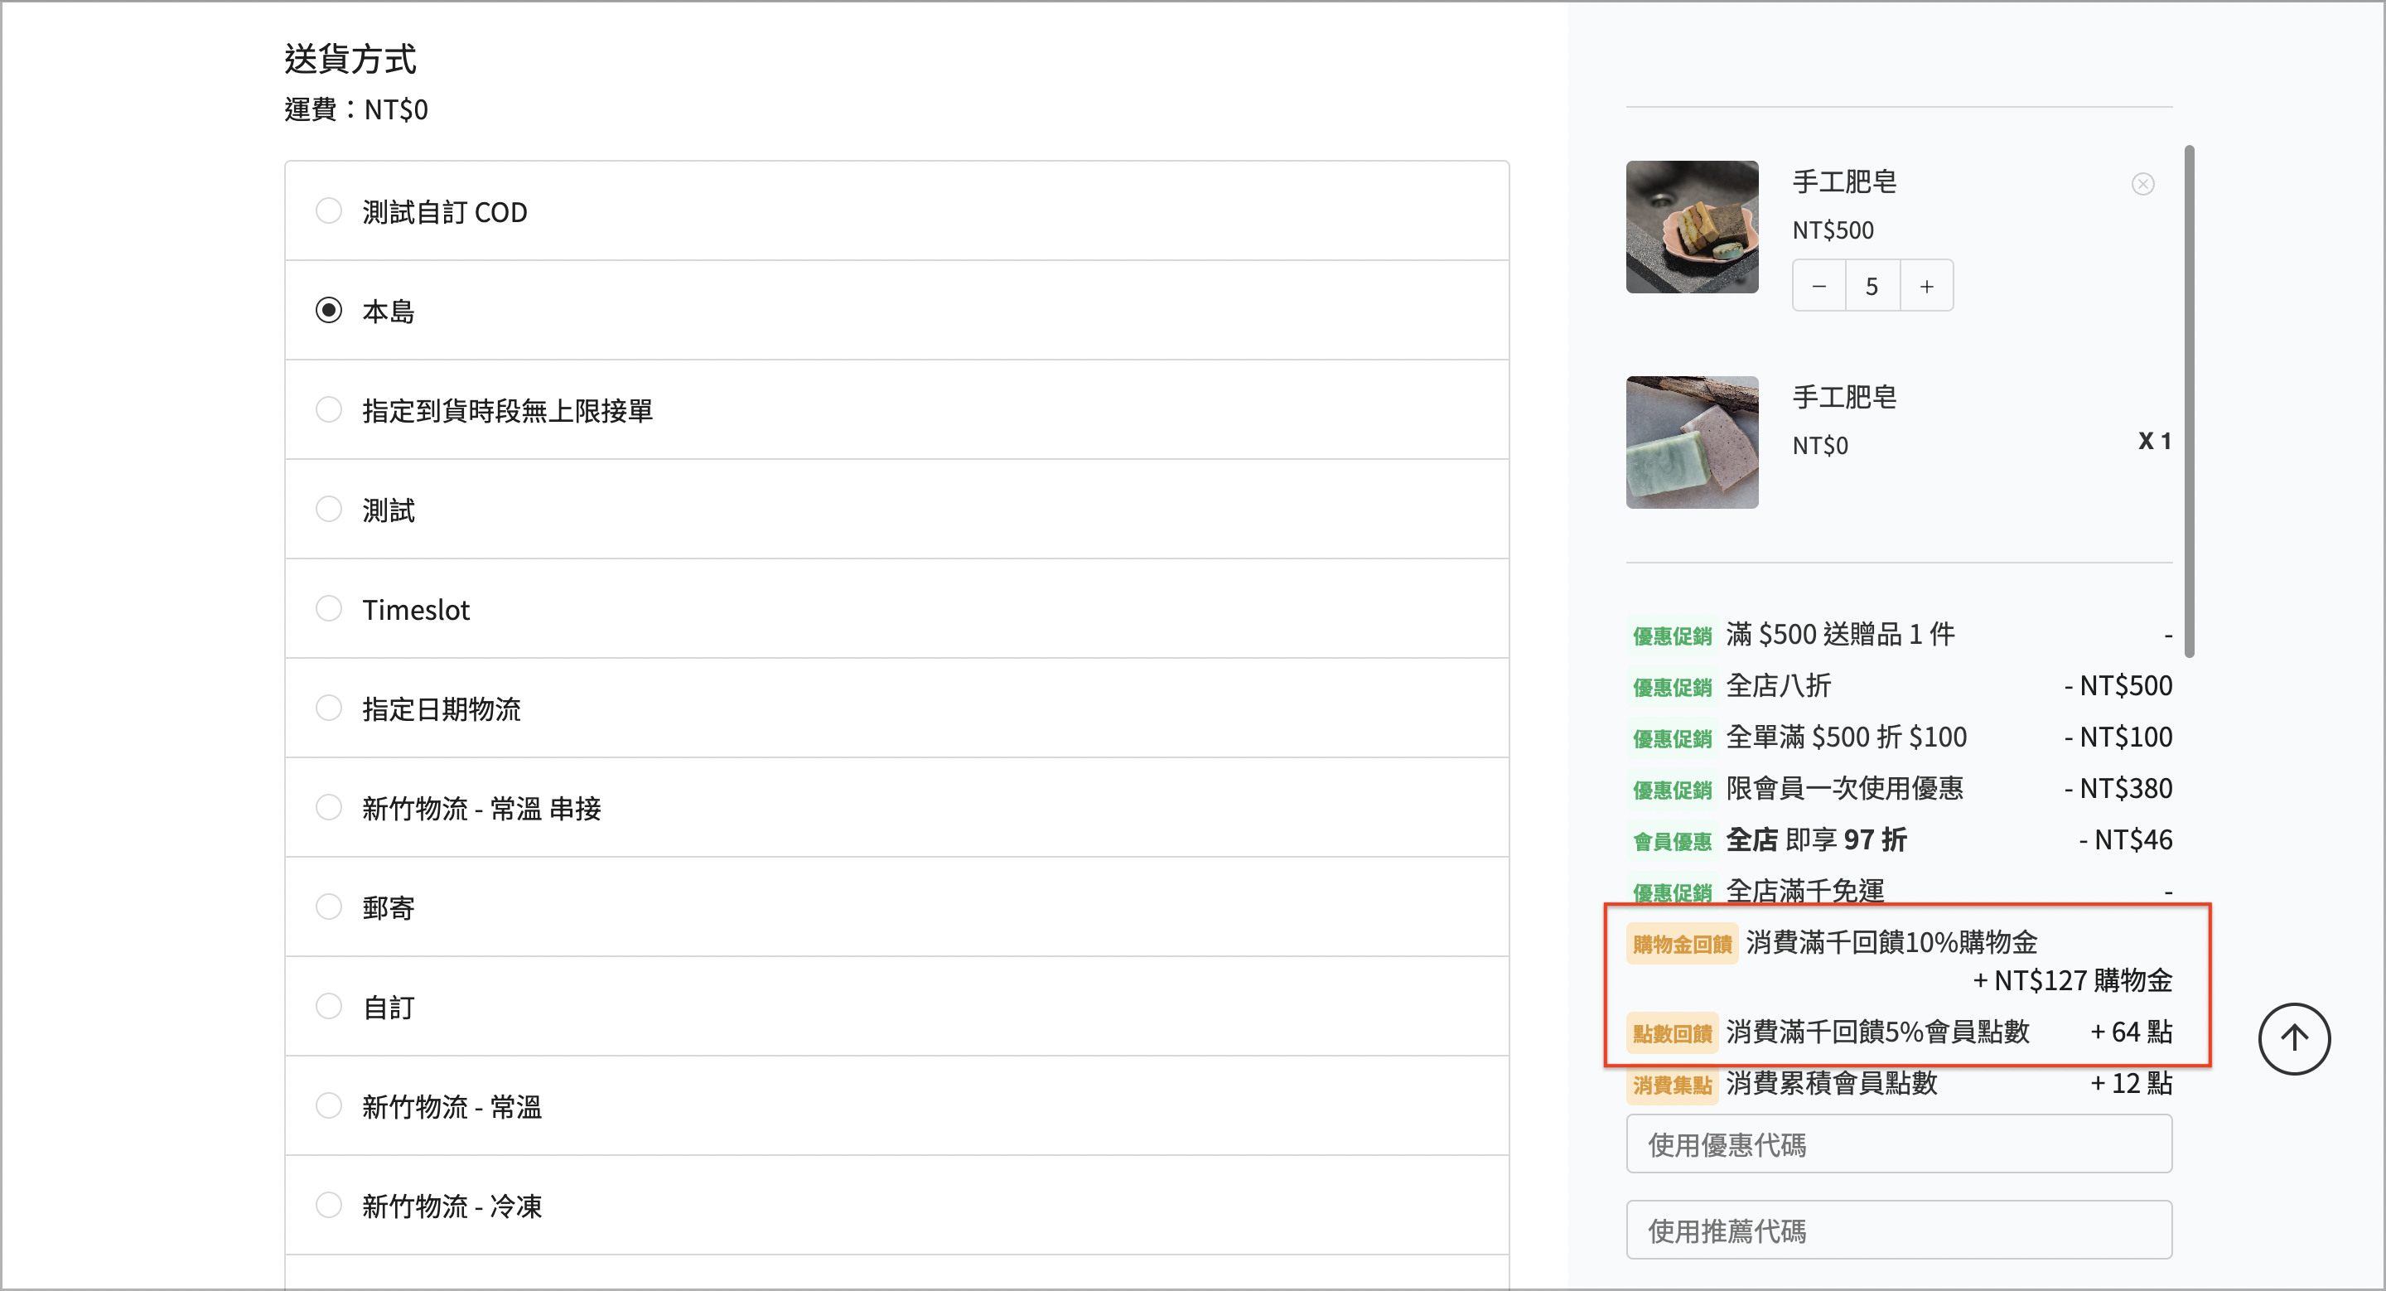Click the cart sidebar scrollbar
Screen dimensions: 2386x1291
tap(2190, 401)
